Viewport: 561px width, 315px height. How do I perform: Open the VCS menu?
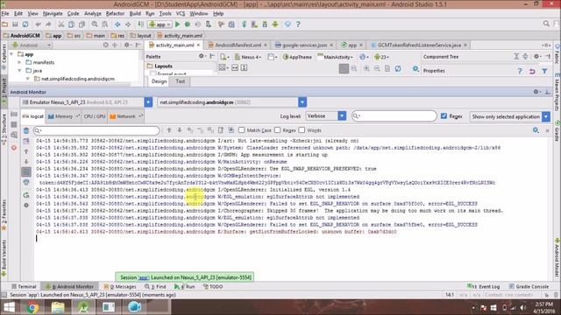pyautogui.click(x=181, y=14)
